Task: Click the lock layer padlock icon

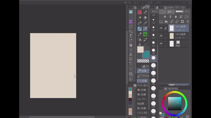Action: pos(176,17)
